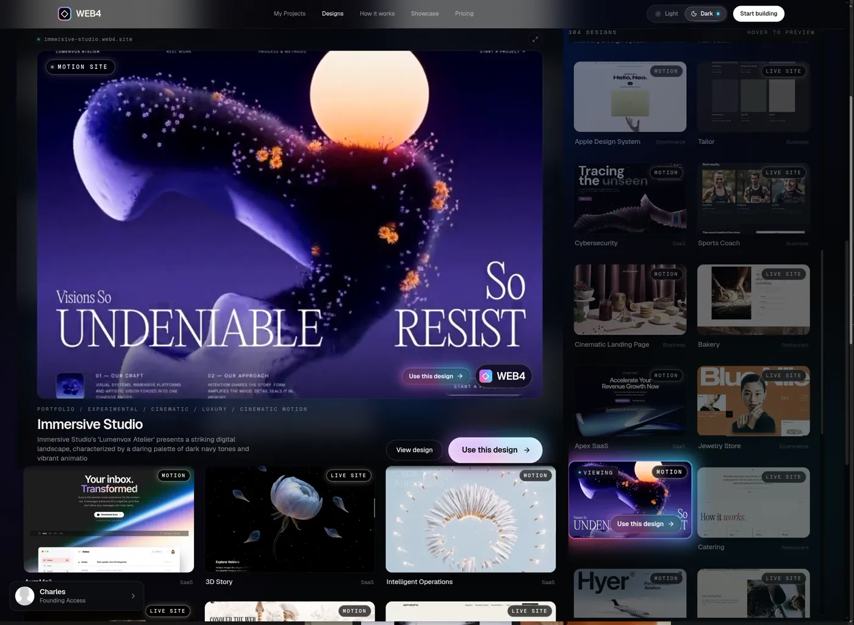Open How it works page
The image size is (854, 625).
[x=377, y=13]
